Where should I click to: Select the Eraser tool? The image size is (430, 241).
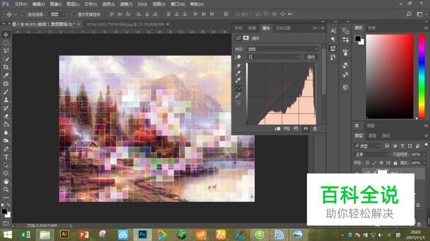pyautogui.click(x=6, y=116)
